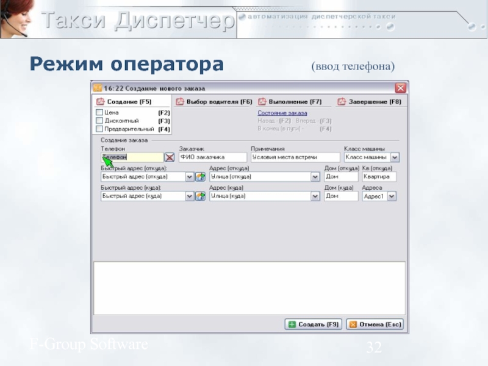Click the icon on Завершение tab

coord(342,101)
